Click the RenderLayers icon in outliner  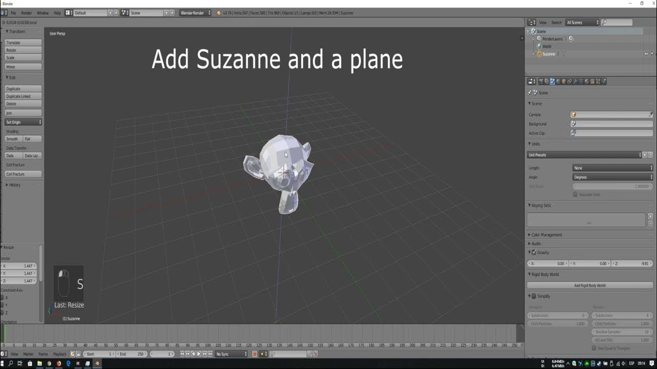[x=539, y=39]
